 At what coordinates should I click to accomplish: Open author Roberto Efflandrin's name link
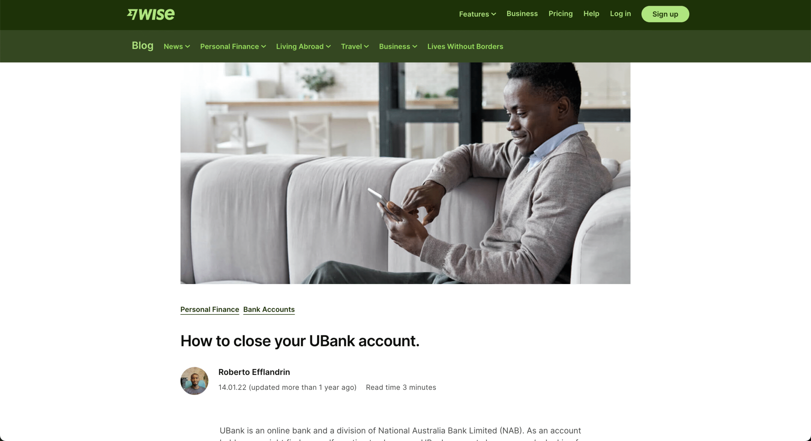point(254,372)
